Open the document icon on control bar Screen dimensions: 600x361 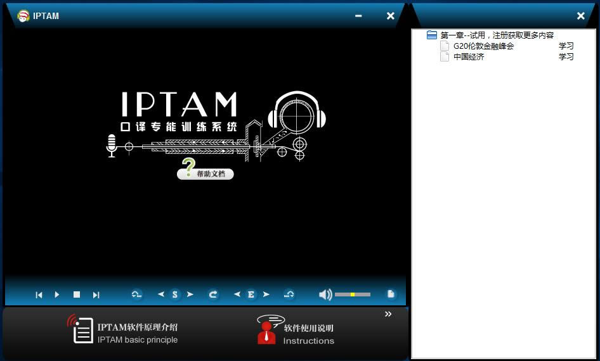(391, 294)
